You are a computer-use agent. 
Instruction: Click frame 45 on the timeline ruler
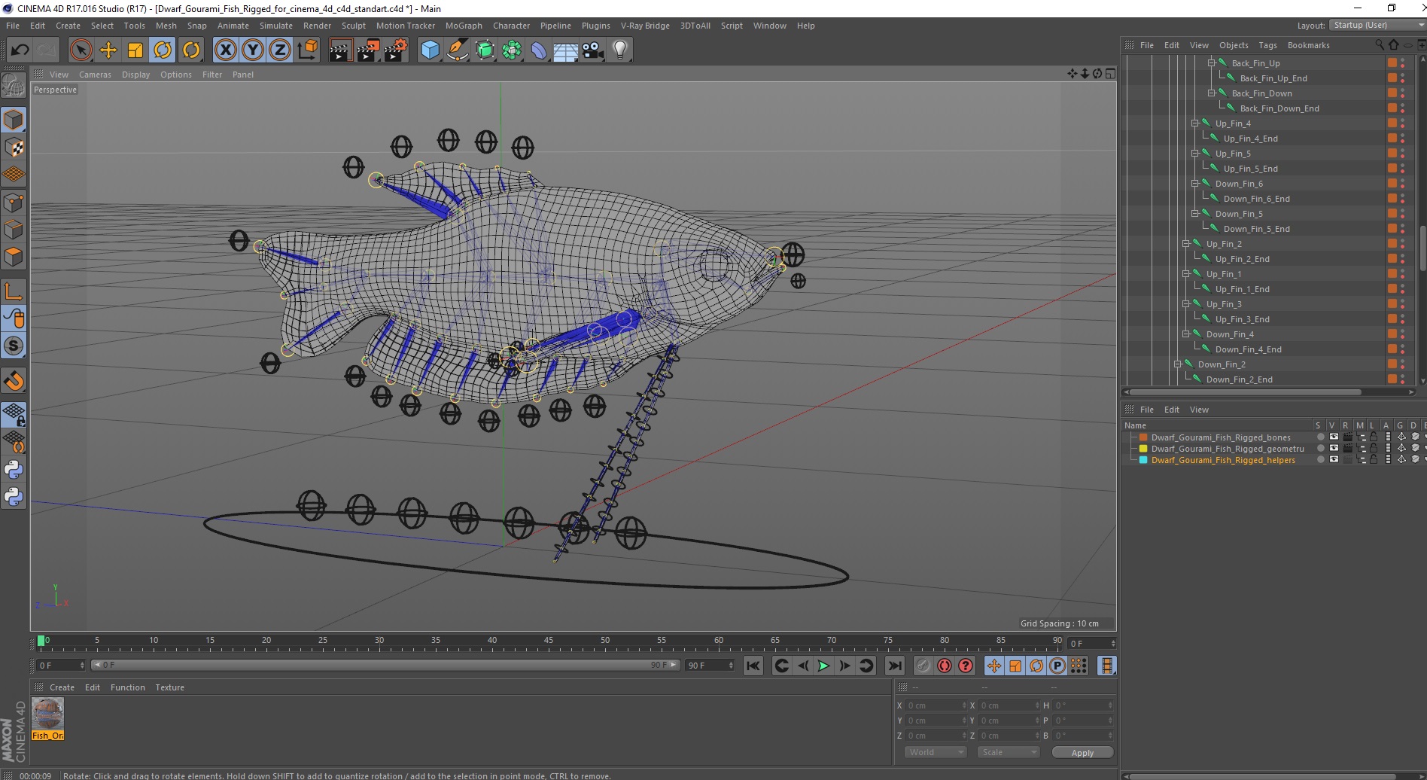coord(548,641)
